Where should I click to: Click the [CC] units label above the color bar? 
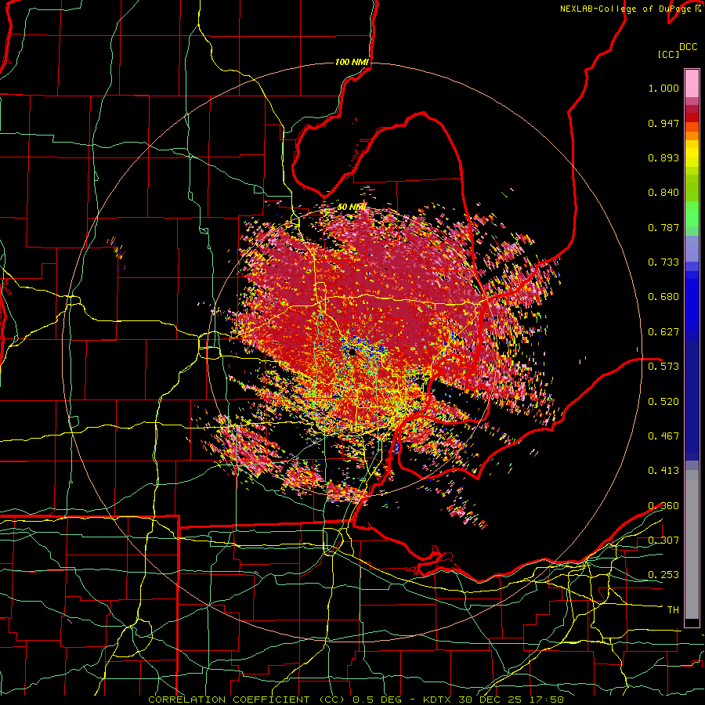(x=669, y=54)
